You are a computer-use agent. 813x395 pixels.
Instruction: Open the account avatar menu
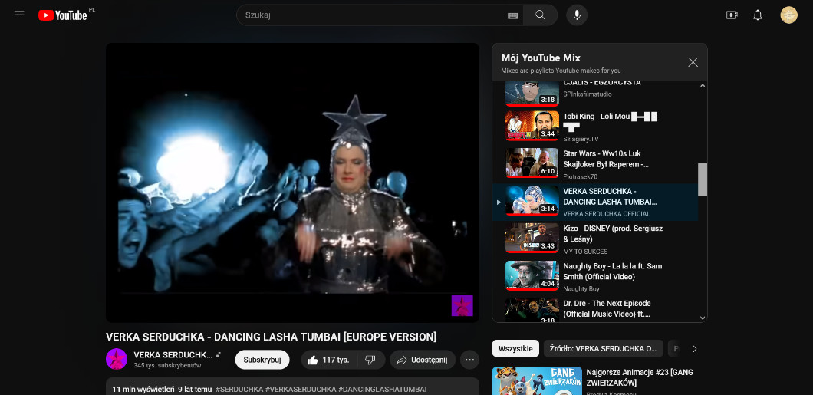788,15
